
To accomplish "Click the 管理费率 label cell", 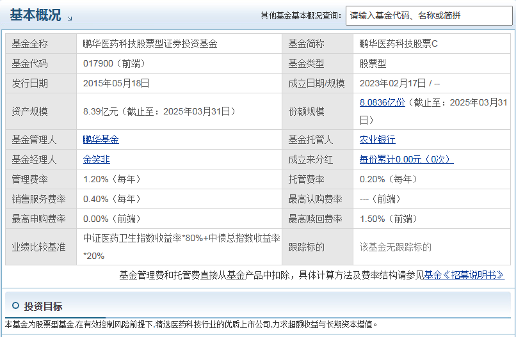I will (x=41, y=179).
